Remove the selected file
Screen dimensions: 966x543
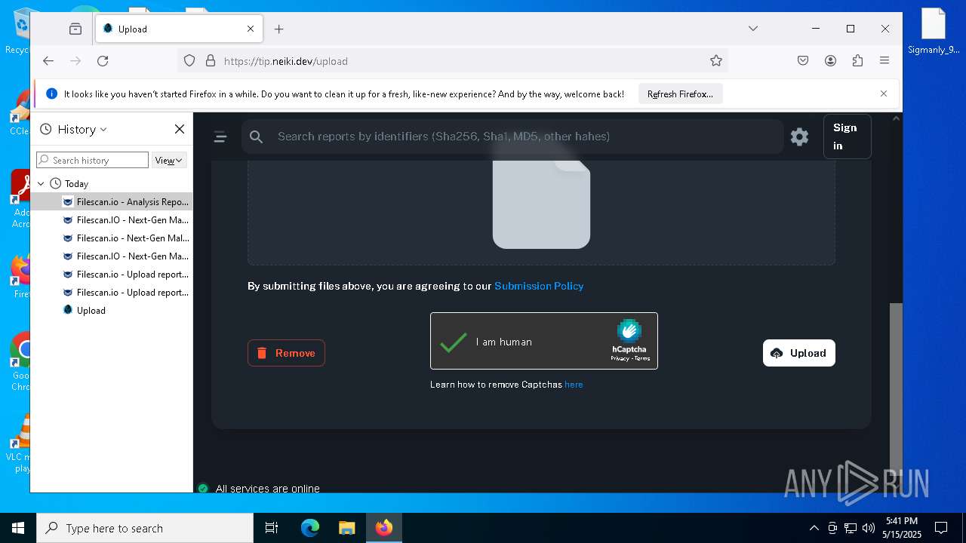click(286, 353)
